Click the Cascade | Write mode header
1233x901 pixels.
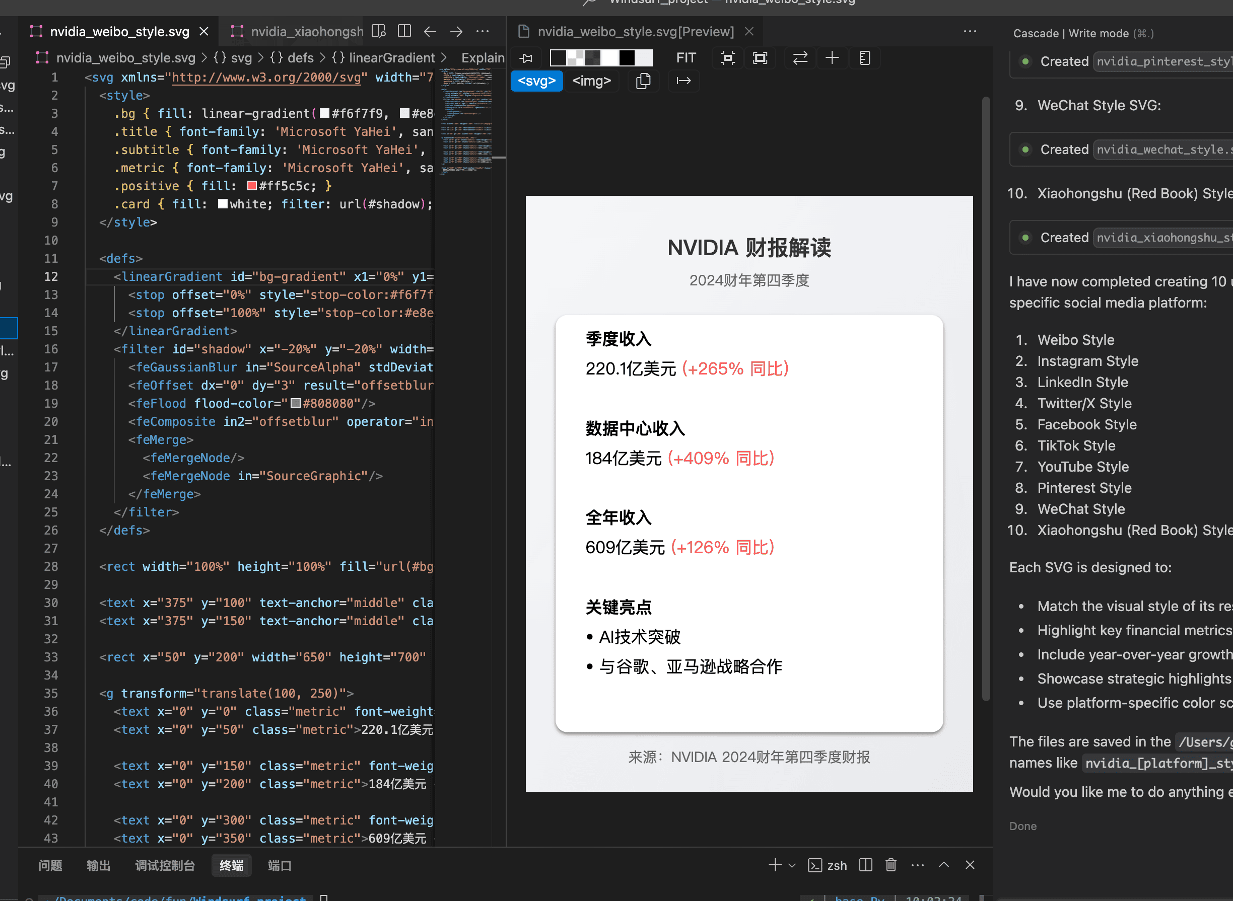(1083, 33)
